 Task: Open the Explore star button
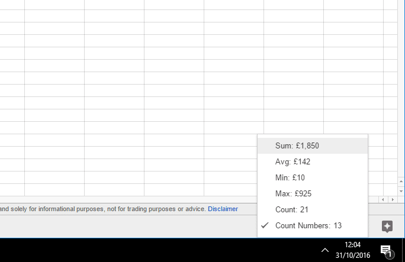tap(387, 227)
